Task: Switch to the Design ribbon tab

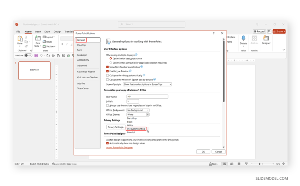Action: click(x=57, y=32)
